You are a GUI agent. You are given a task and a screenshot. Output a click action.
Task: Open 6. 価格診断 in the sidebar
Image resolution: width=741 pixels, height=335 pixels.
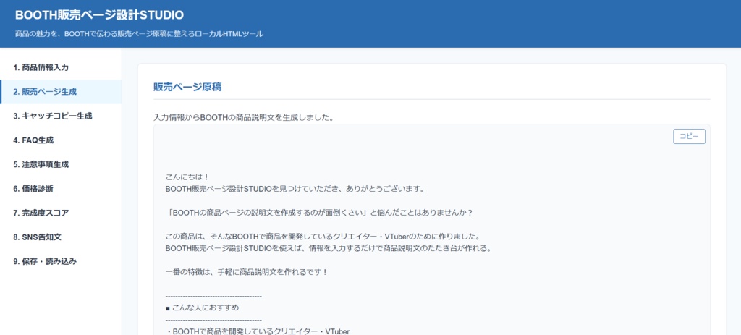pos(61,189)
